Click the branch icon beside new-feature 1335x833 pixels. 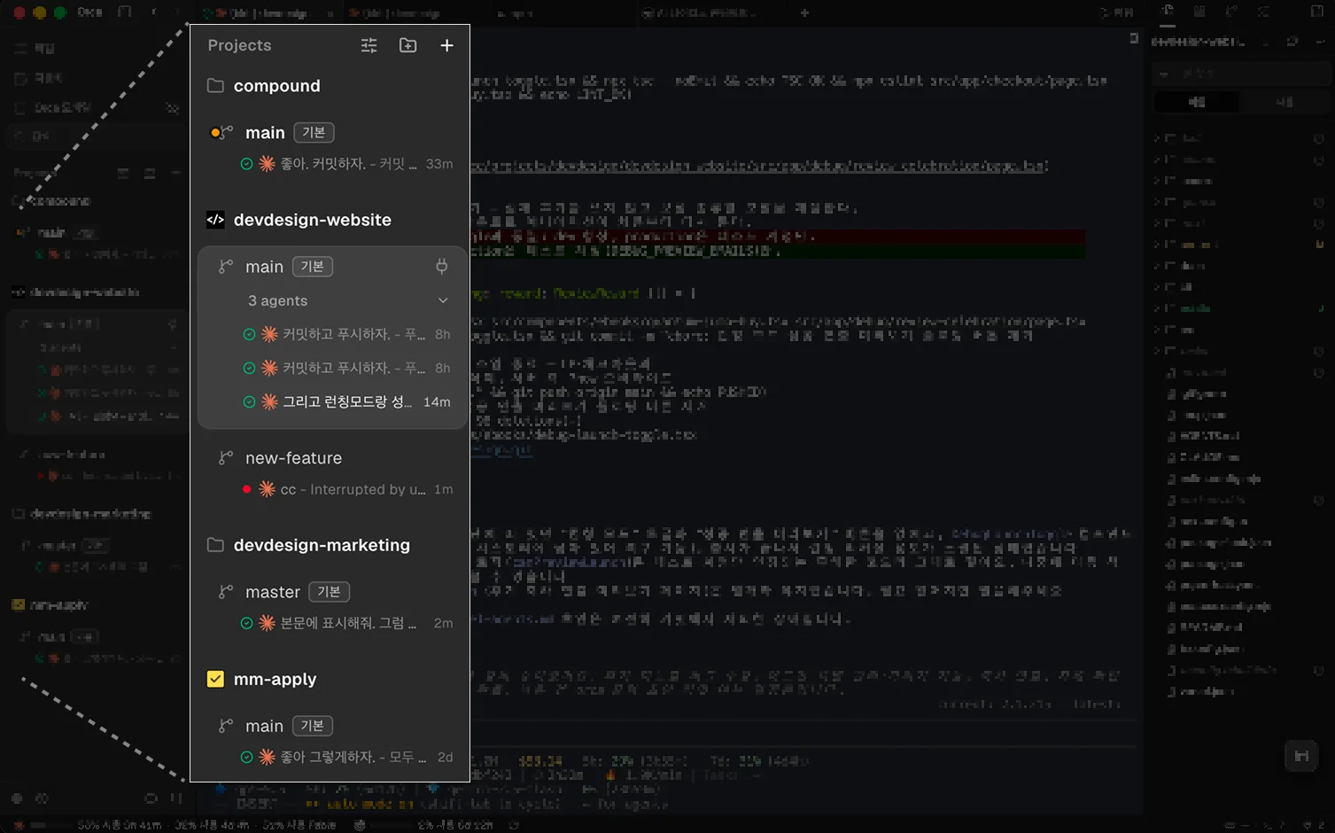226,458
